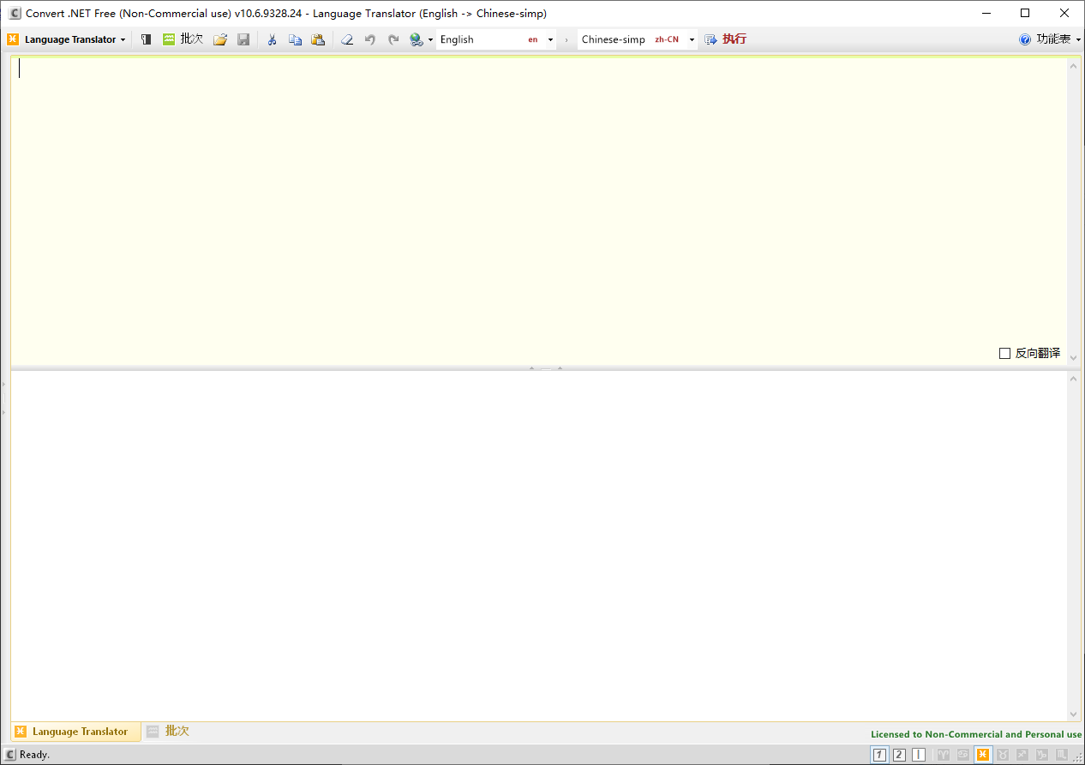Click the layout 1 status bar icon
Screen dimensions: 1085x765
click(x=879, y=755)
